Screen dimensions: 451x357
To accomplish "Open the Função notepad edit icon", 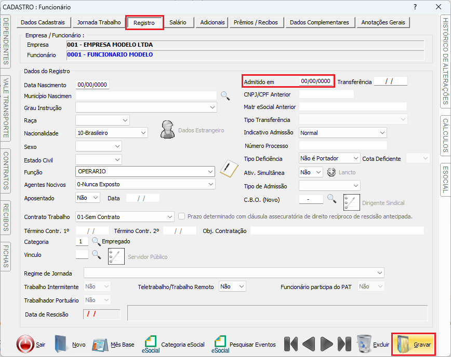I will click(228, 168).
